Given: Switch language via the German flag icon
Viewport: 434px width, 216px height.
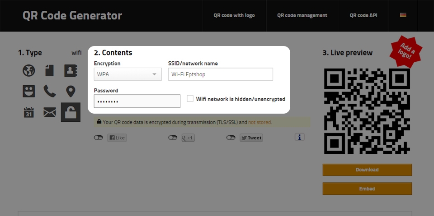Looking at the screenshot, I should click(403, 15).
